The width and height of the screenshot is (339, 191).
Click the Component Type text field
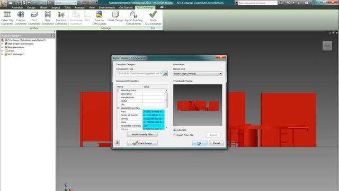[x=139, y=74]
